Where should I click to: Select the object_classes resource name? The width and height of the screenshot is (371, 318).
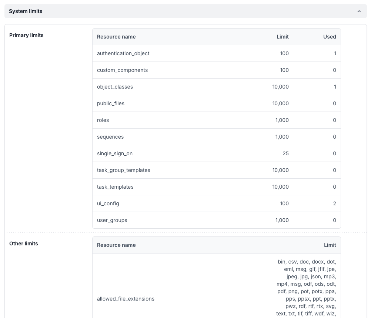(x=115, y=87)
